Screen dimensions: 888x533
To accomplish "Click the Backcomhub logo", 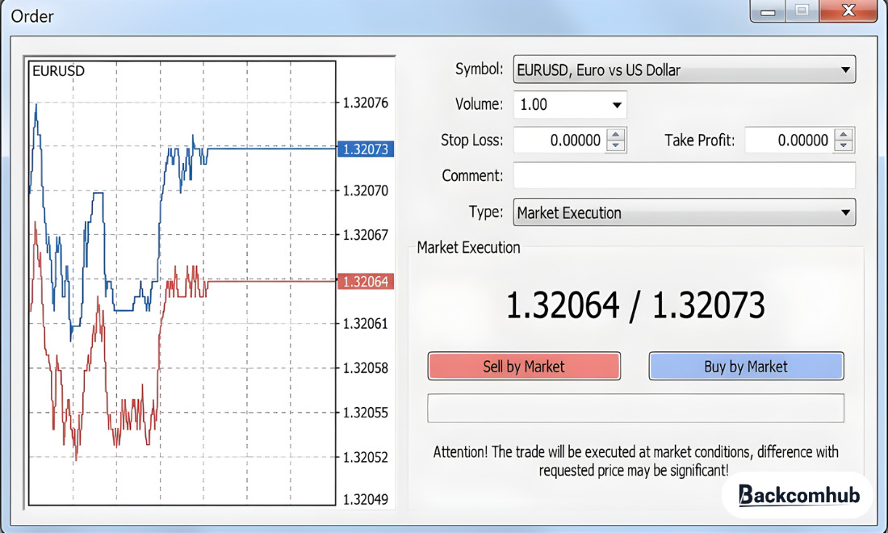I will coord(798,495).
